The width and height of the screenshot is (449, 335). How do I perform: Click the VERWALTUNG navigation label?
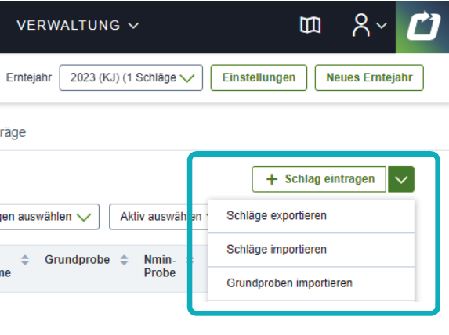68,26
